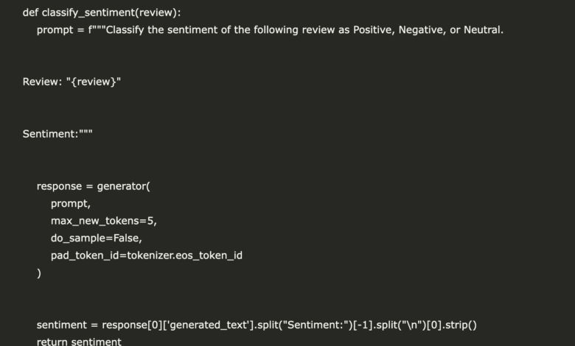Click the closing parenthesis of generator call

[x=39, y=273]
